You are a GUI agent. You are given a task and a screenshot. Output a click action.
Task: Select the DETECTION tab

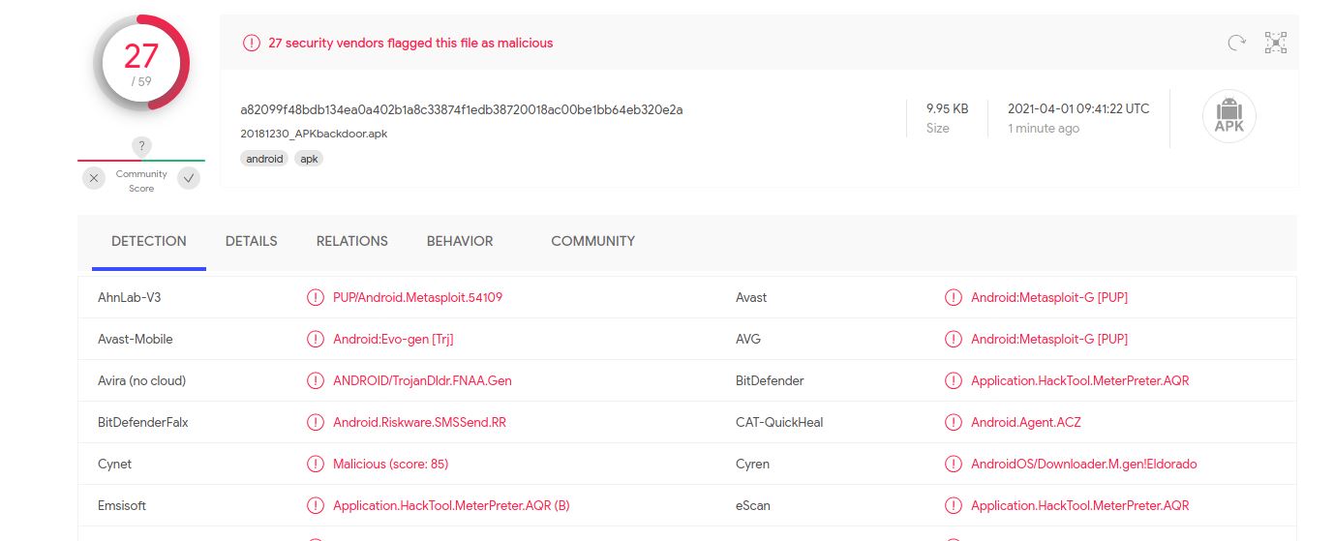coord(149,241)
